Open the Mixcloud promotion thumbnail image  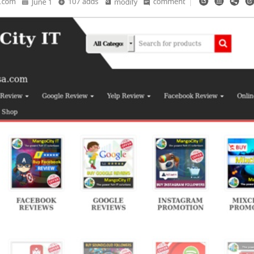point(241,163)
